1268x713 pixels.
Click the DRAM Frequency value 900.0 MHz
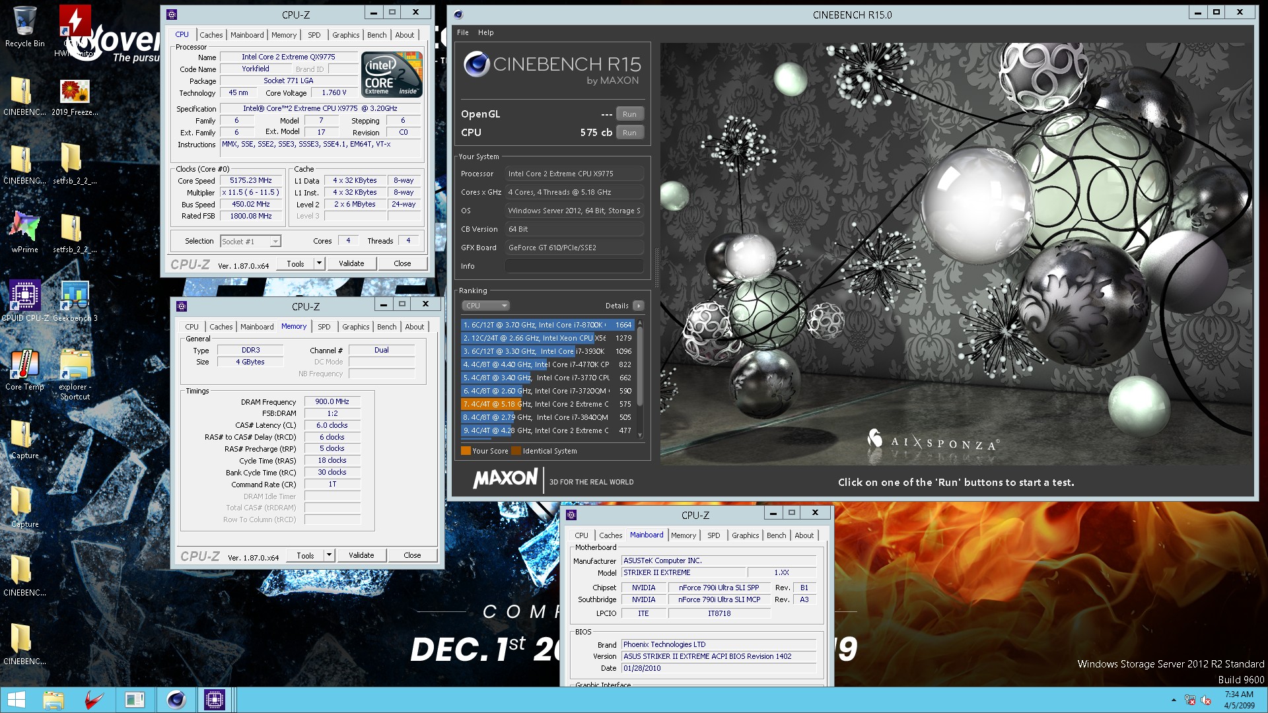point(332,401)
